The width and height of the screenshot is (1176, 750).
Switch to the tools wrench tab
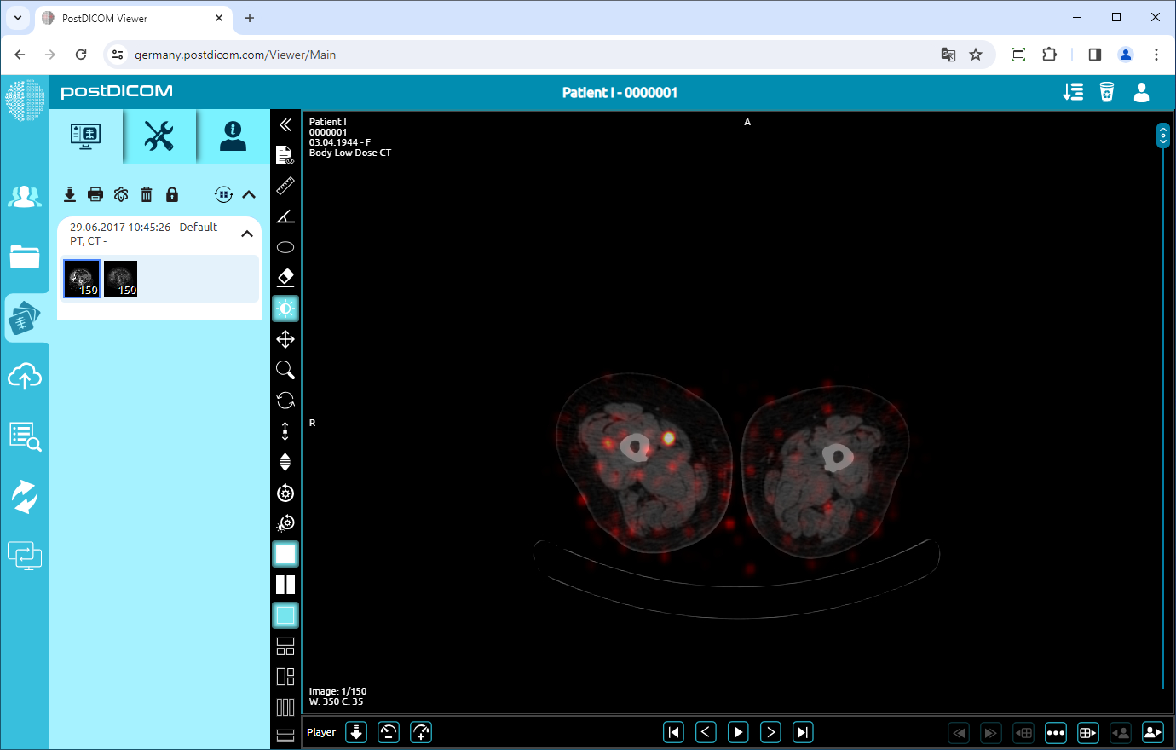coord(159,136)
